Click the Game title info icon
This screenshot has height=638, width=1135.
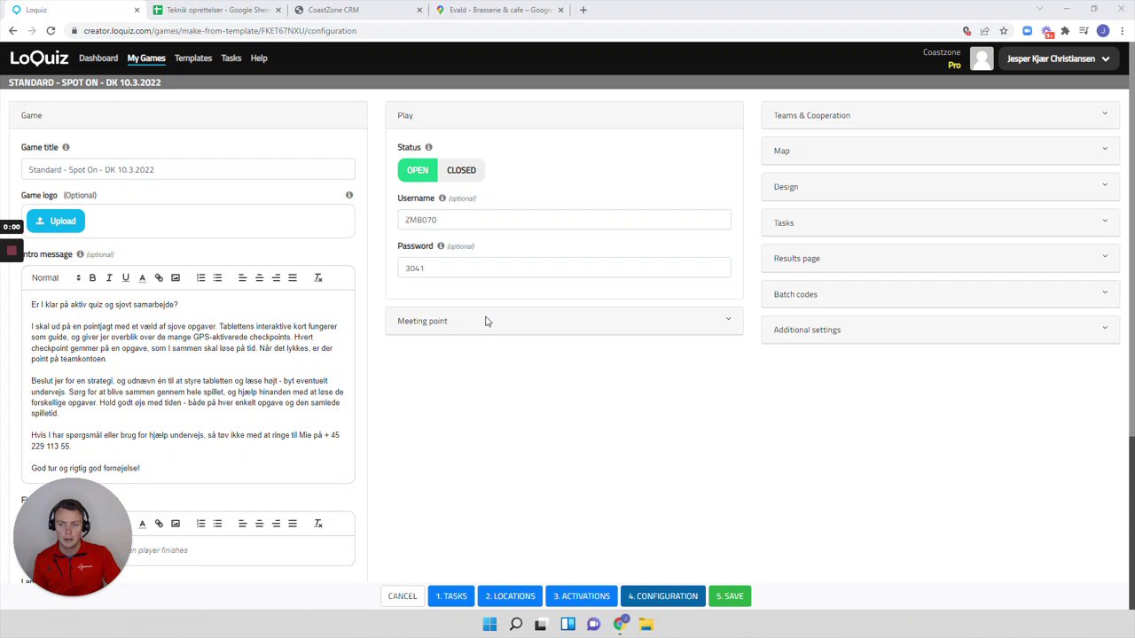pos(66,147)
